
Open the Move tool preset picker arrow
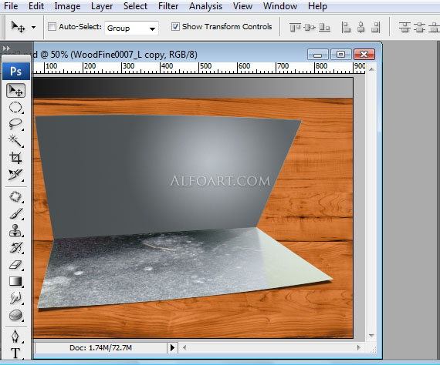click(x=34, y=28)
